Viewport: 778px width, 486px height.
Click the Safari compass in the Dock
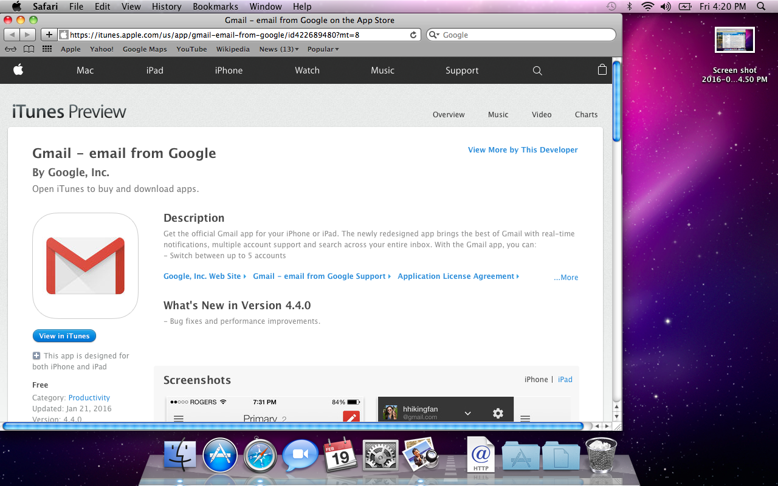click(x=260, y=456)
